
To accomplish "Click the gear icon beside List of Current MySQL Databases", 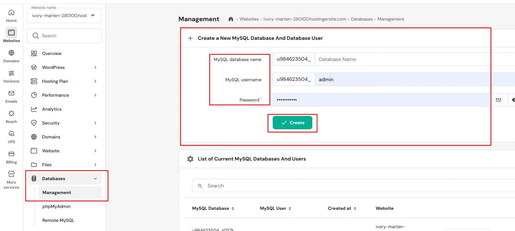I will pos(190,159).
